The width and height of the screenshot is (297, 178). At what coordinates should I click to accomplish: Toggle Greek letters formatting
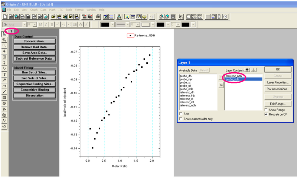point(75,24)
